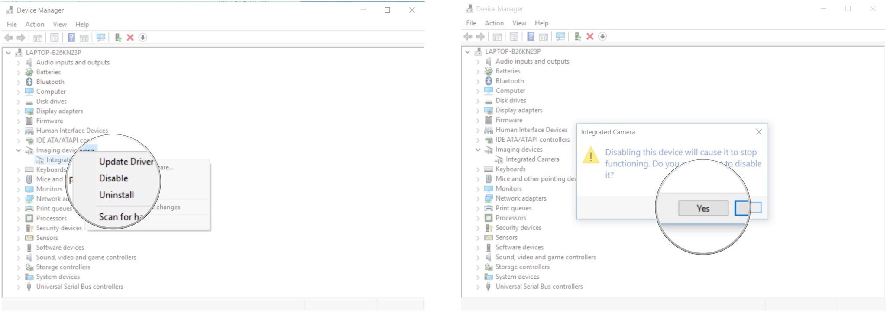Expand Audio inputs and outputs in left window
Viewport: 887px width, 312px height.
tap(19, 63)
